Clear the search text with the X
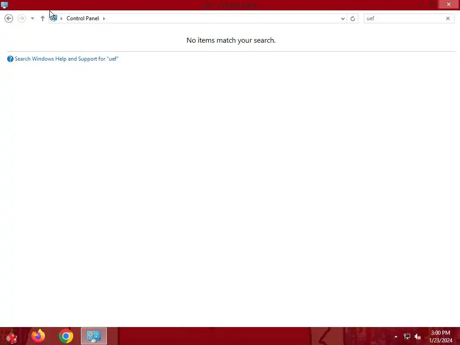The width and height of the screenshot is (460, 345). tap(448, 18)
